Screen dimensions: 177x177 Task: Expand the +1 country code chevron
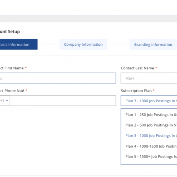7,101
